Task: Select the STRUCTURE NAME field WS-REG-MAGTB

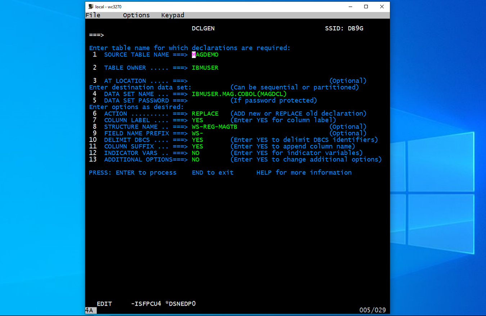Action: pos(214,127)
